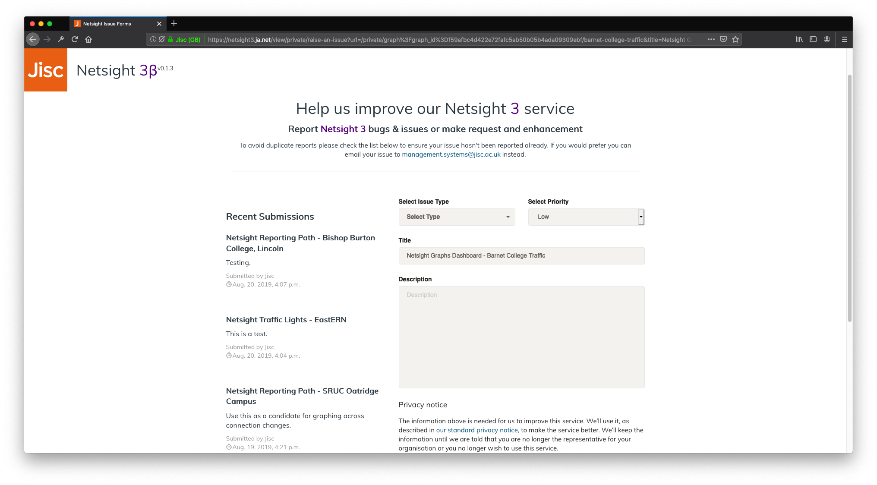Click the page vertical scrollbar
The height and width of the screenshot is (485, 877).
pos(849,198)
